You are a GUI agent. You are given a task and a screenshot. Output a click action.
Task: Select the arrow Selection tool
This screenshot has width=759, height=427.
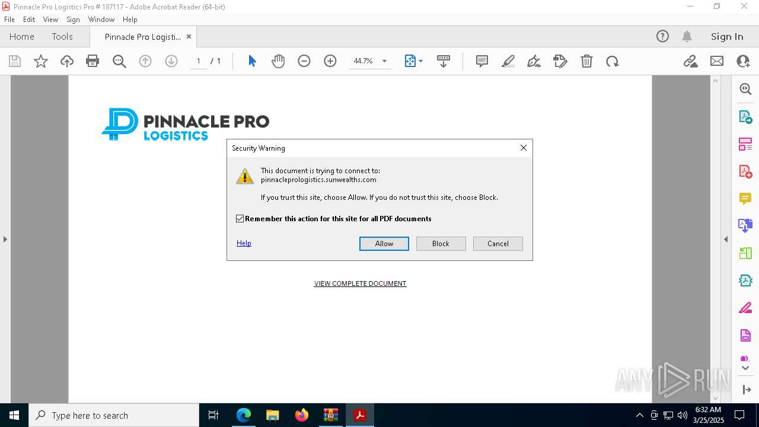coord(252,61)
